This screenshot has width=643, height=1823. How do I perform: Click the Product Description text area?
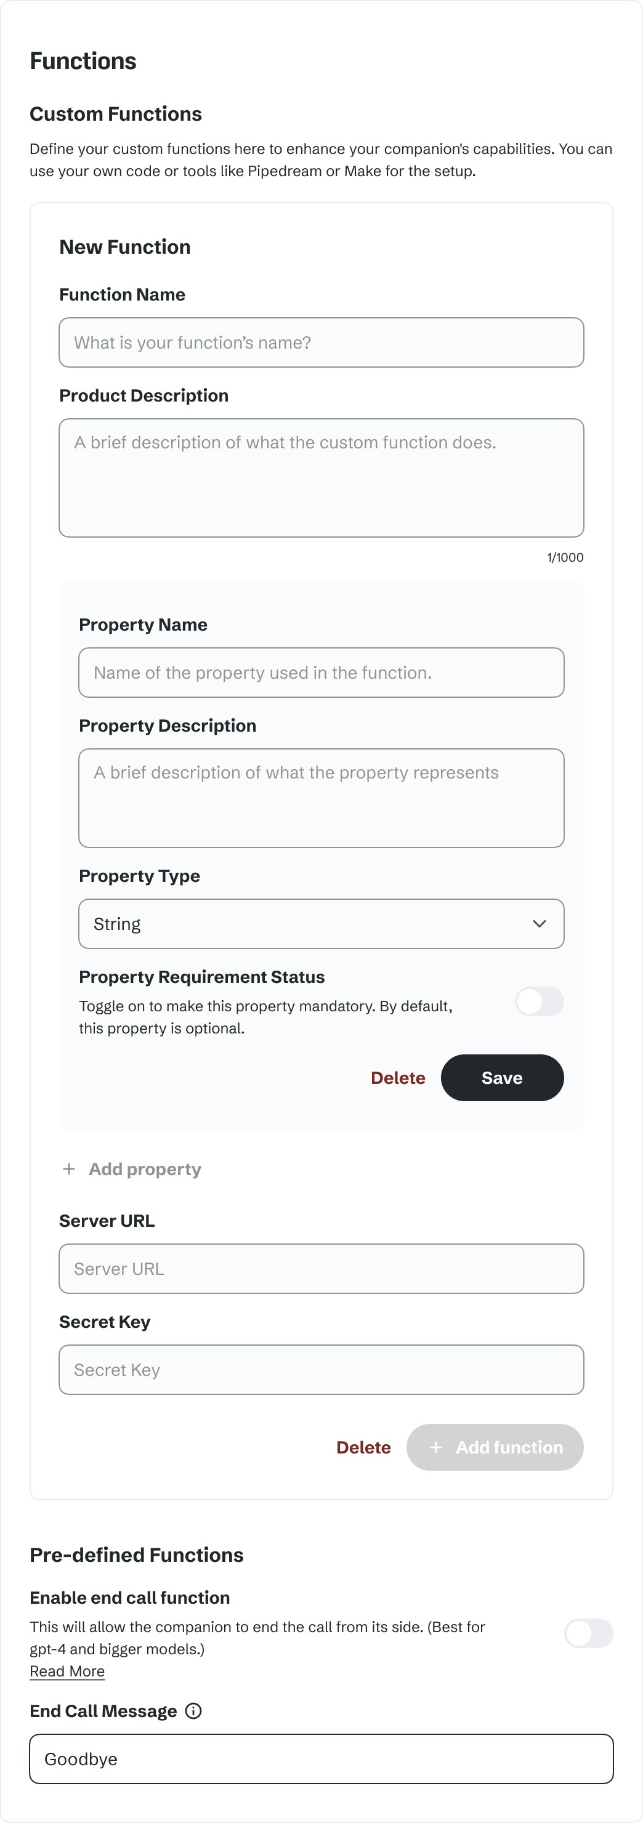[x=321, y=477]
